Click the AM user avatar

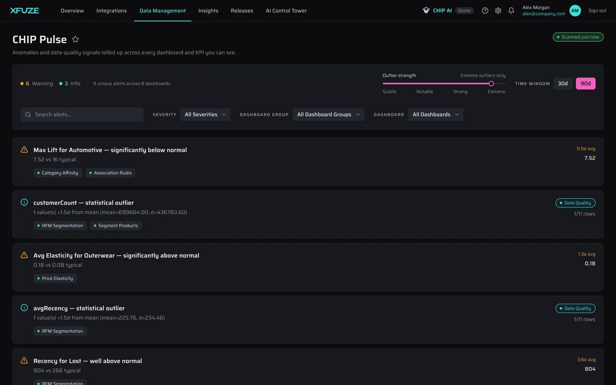point(575,11)
